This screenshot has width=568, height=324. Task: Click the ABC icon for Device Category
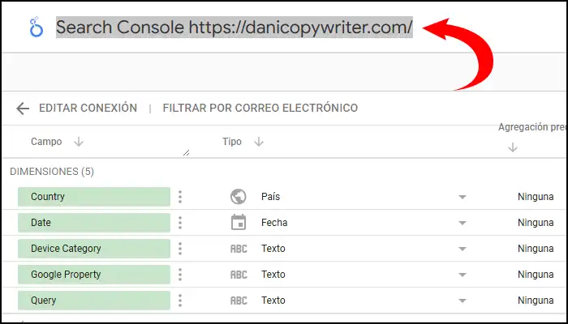239,249
